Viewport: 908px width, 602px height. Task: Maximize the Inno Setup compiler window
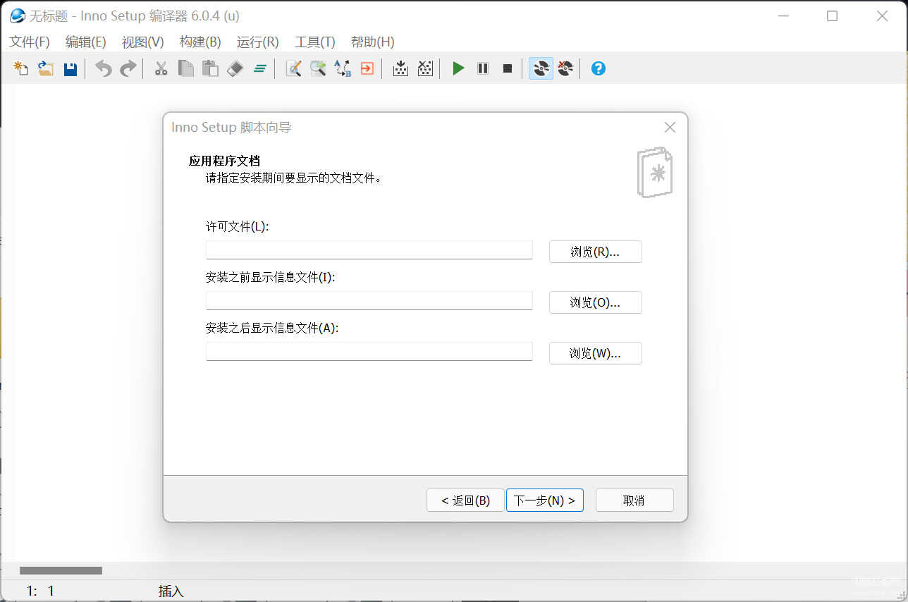coord(832,16)
